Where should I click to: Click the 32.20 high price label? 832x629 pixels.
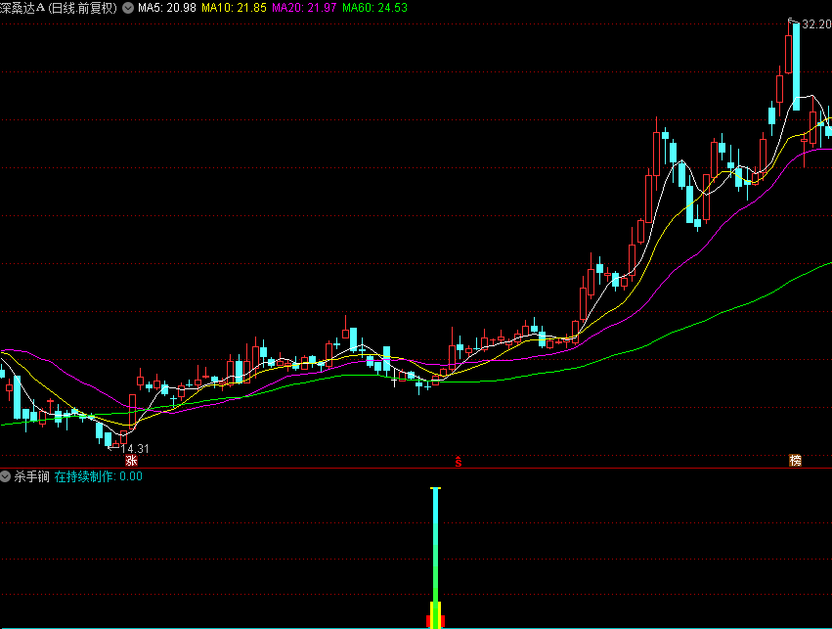816,23
